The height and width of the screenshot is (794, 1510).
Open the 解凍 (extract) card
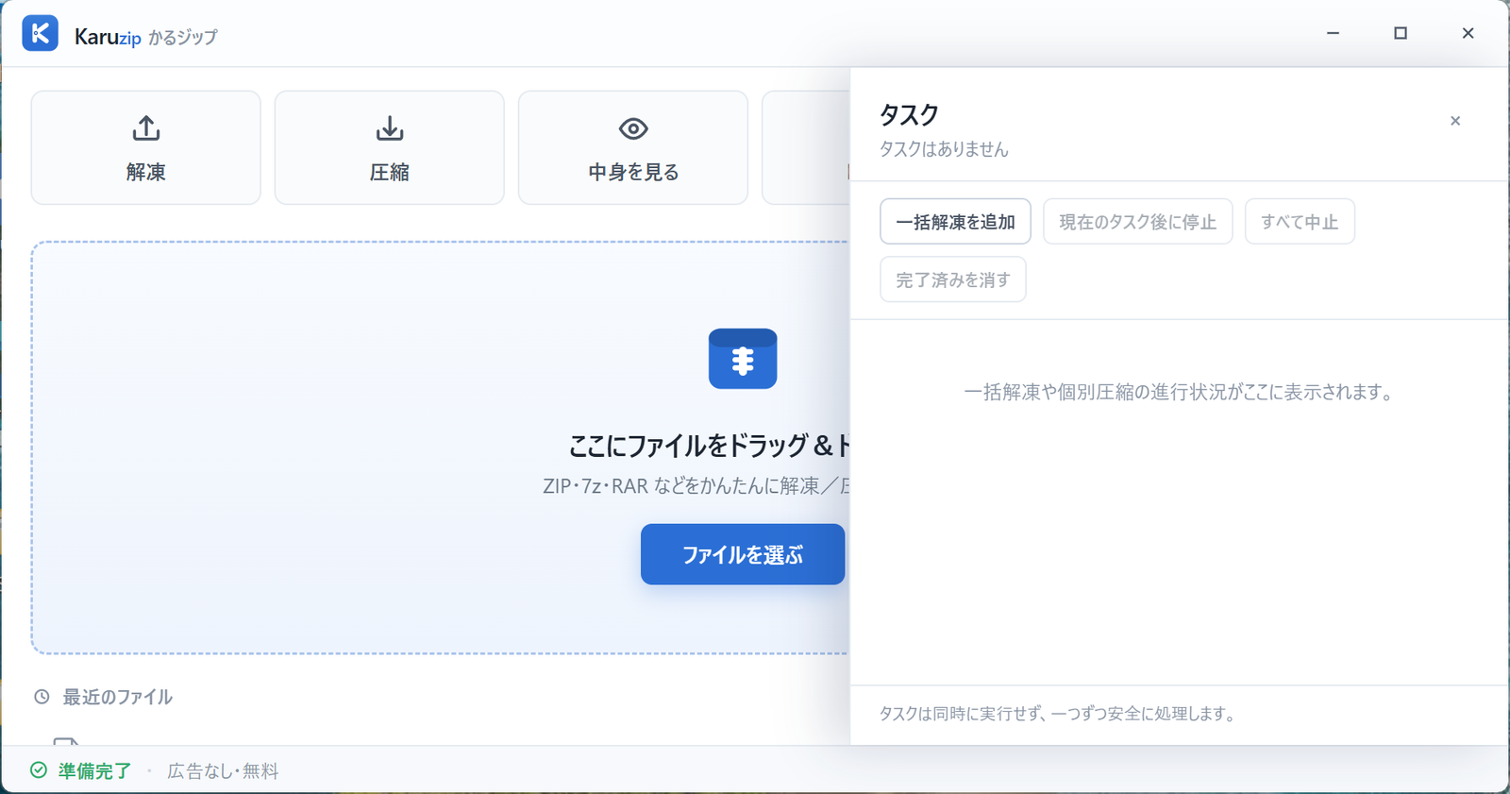[x=146, y=147]
